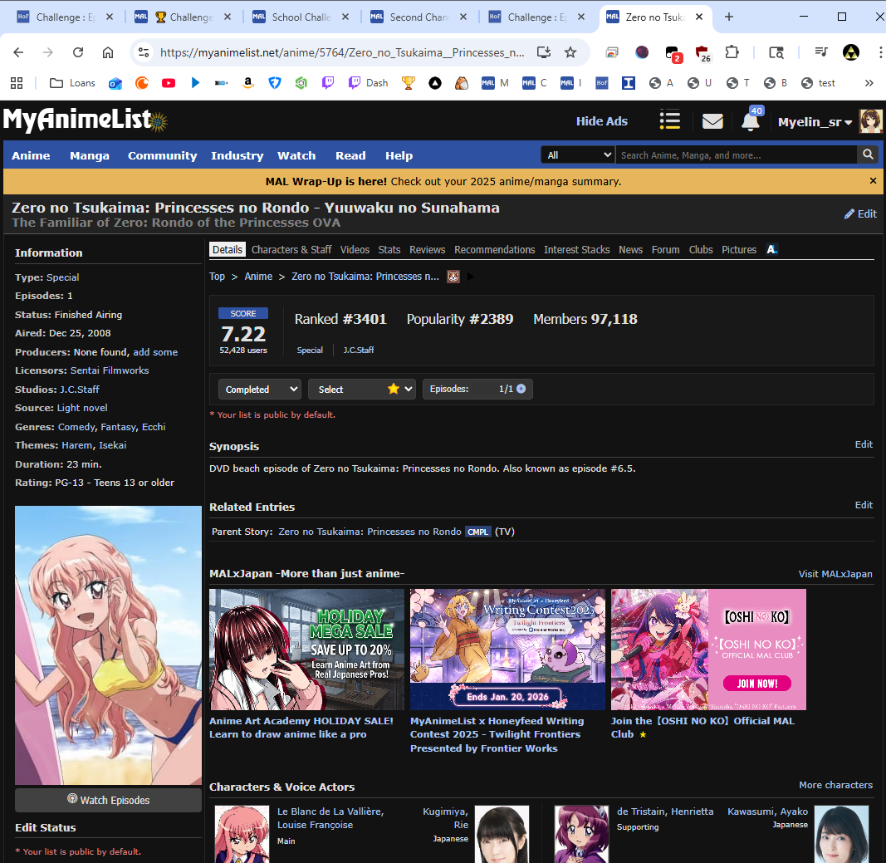Click the Hide Ads link
Image resolution: width=886 pixels, height=863 pixels.
click(602, 121)
